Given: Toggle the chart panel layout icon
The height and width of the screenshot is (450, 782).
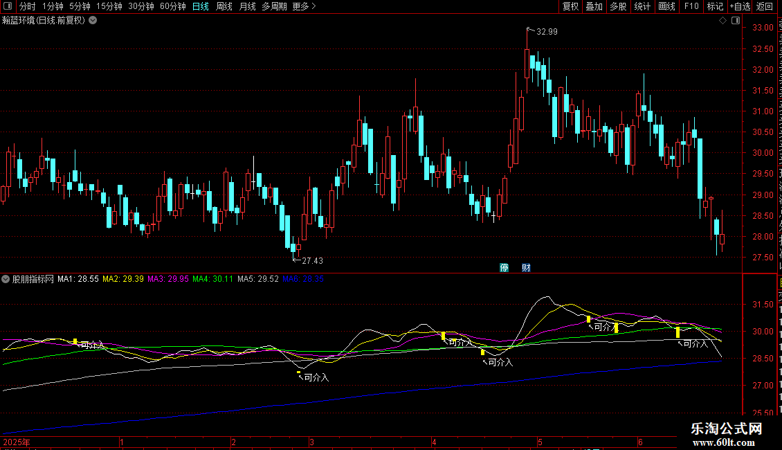Looking at the screenshot, I should click(736, 21).
